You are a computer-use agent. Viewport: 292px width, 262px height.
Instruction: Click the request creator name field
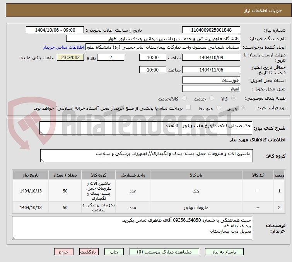tap(162, 47)
